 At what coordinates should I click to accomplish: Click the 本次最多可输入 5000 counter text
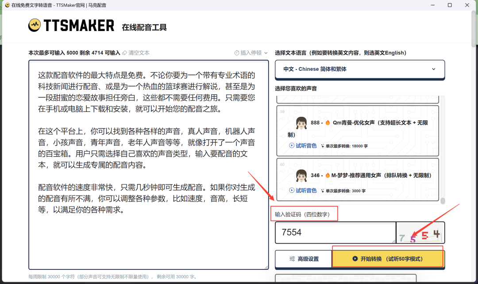coord(74,53)
